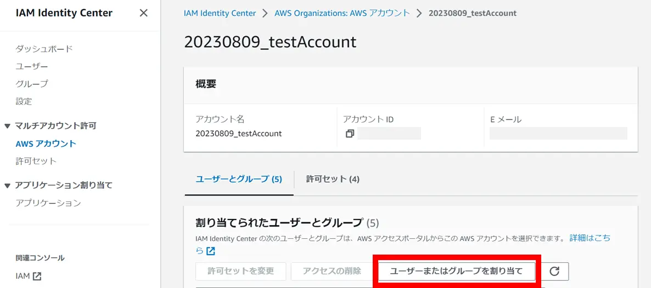Close the IAM Identity Center side panel
This screenshot has width=651, height=288.
pos(144,13)
